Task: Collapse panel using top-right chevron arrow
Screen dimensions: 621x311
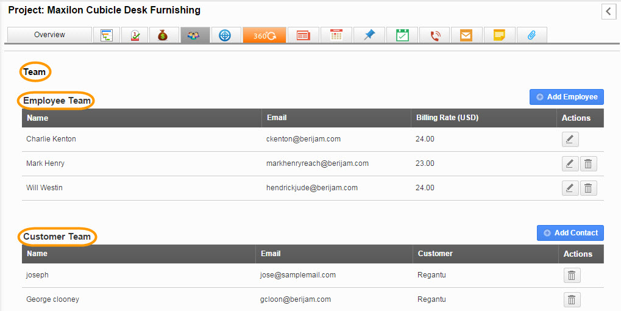Action: point(608,11)
